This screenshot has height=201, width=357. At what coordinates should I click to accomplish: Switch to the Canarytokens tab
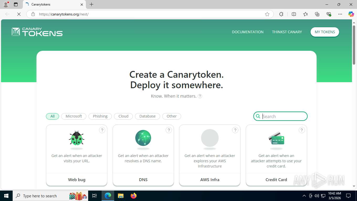pyautogui.click(x=54, y=4)
